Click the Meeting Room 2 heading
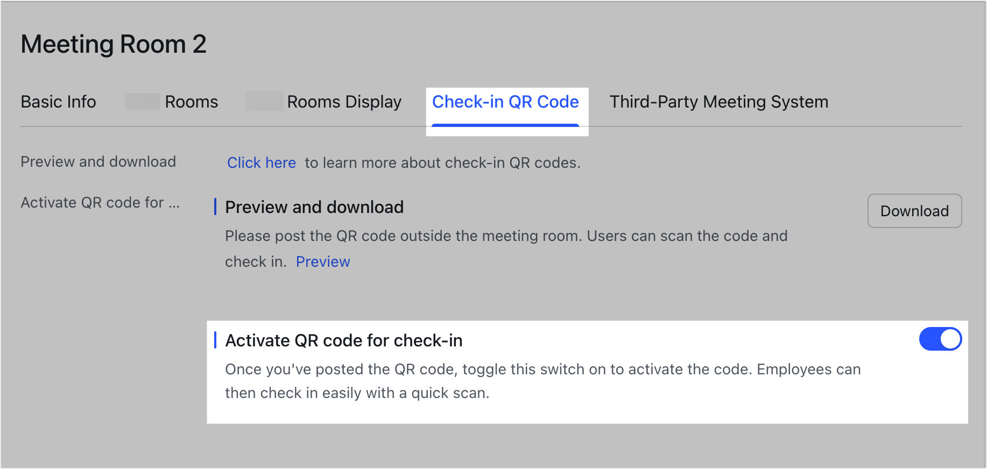 [x=114, y=44]
